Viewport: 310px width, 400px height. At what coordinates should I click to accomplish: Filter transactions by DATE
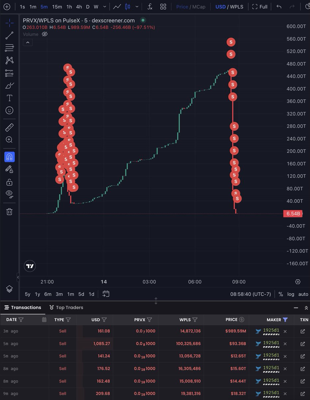pyautogui.click(x=21, y=320)
